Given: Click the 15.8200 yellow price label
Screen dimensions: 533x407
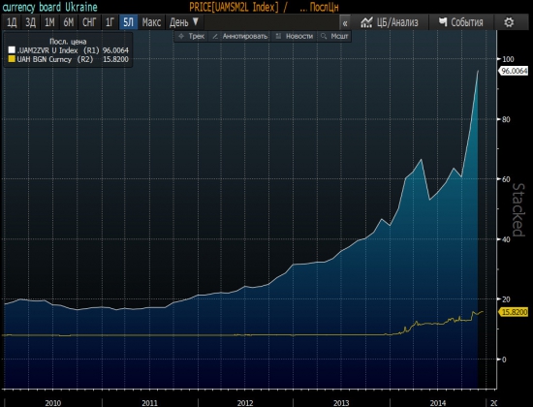Looking at the screenshot, I should click(515, 312).
